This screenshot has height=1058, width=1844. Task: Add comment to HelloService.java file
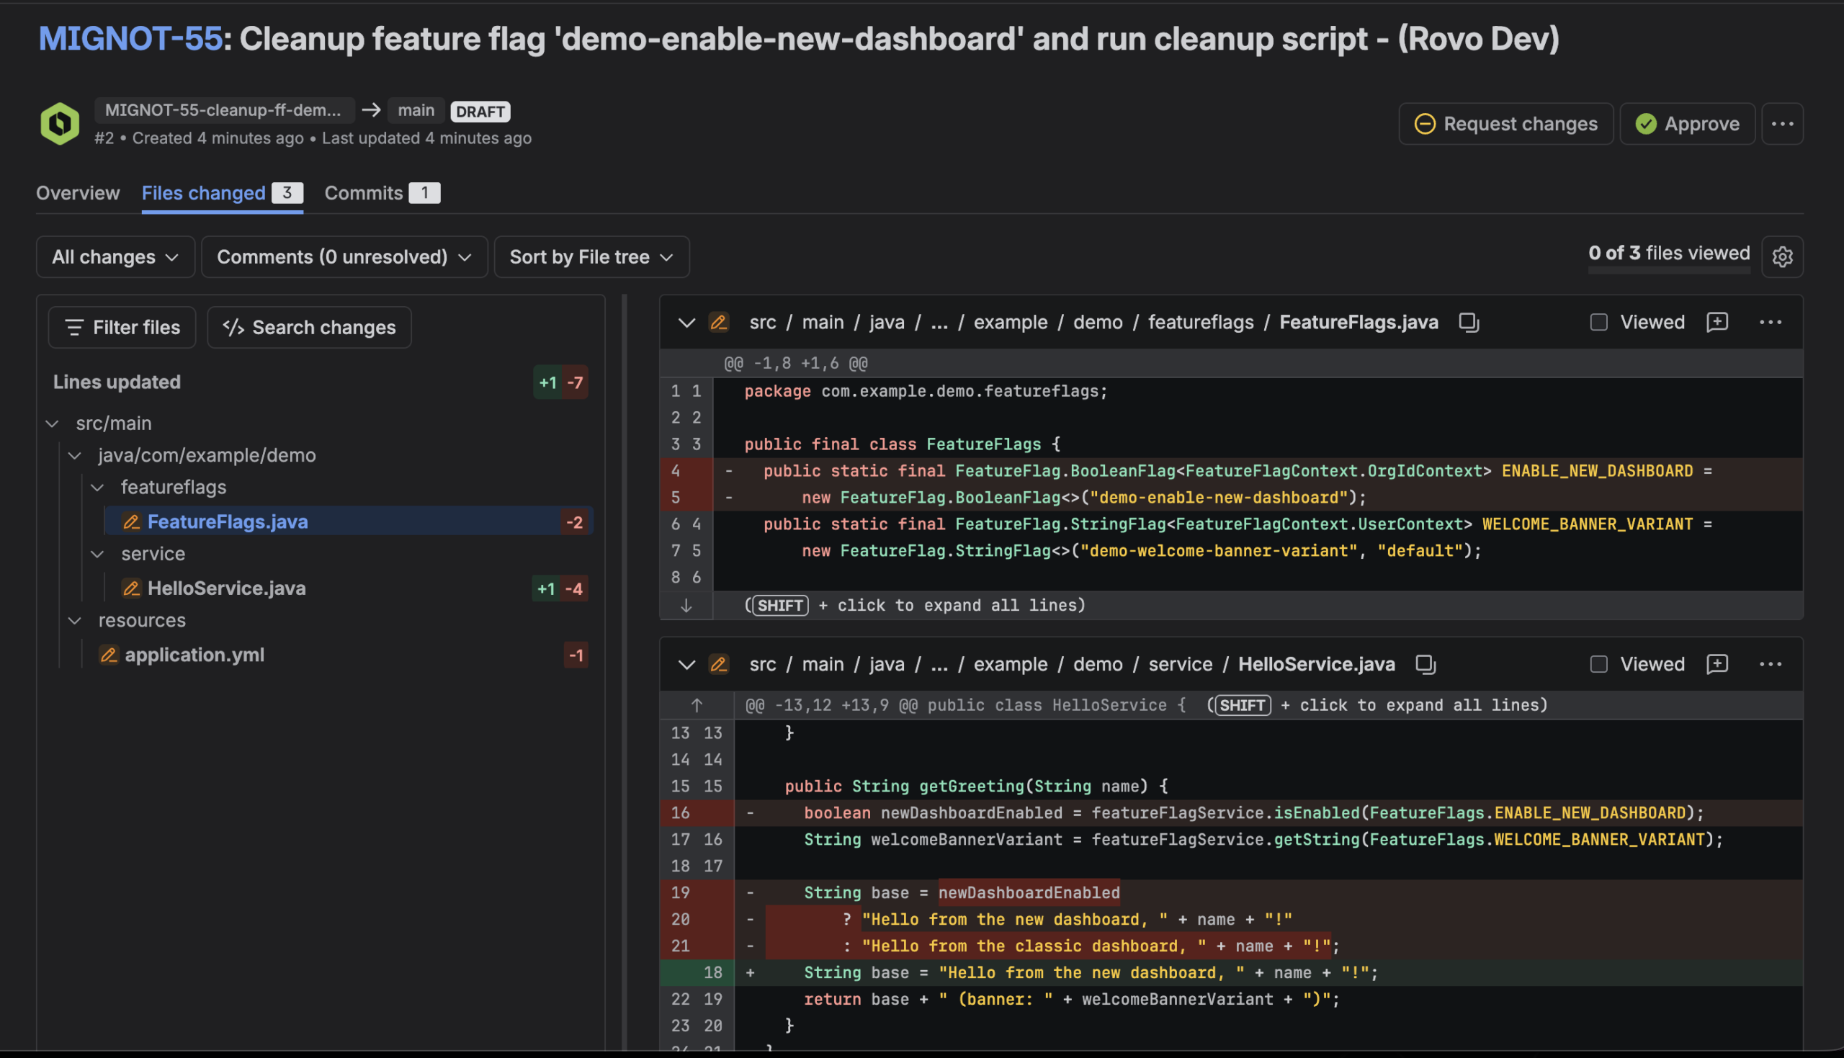coord(1717,664)
